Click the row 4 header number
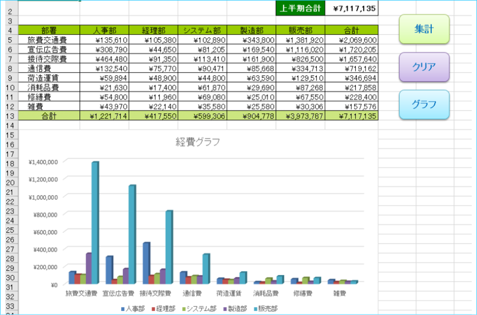This screenshot has width=477, height=315. pyautogui.click(x=9, y=30)
